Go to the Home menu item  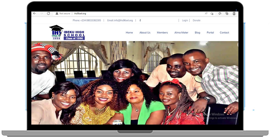[x=129, y=33]
